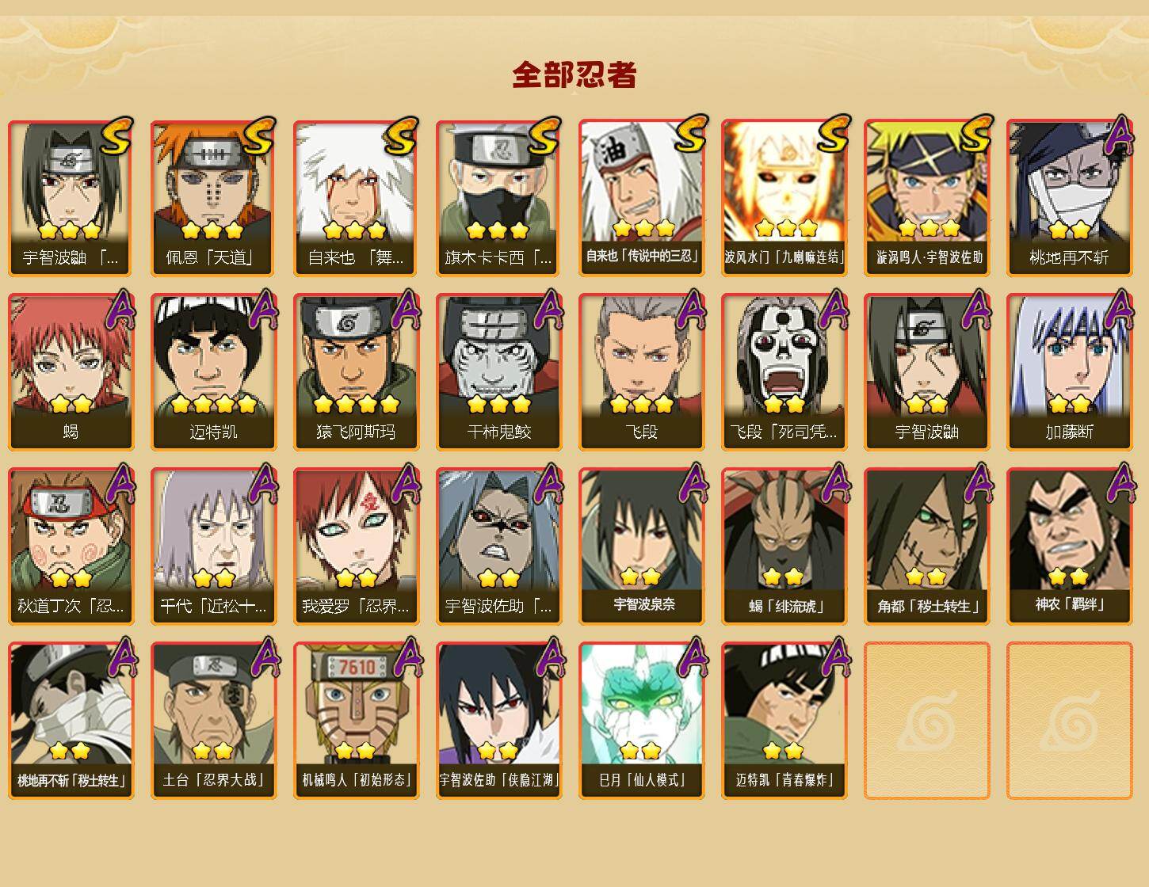Screen dimensions: 1149x887
Task: Select the 机械鸣人「初始形态」 card
Action: [x=357, y=721]
